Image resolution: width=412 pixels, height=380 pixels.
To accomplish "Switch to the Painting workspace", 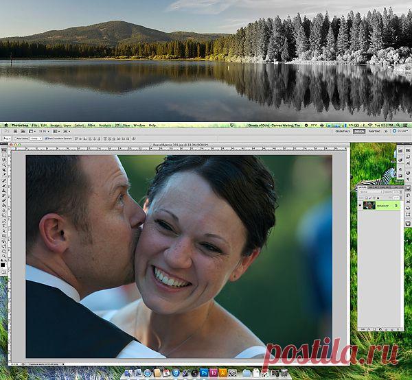I will 374,131.
